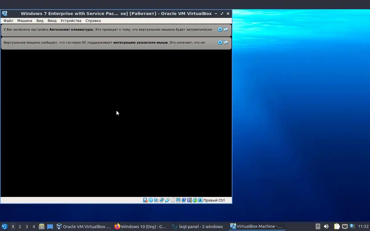Switch to VirtualBox Machine taskbar entry
The image size is (370, 231).
point(256,227)
